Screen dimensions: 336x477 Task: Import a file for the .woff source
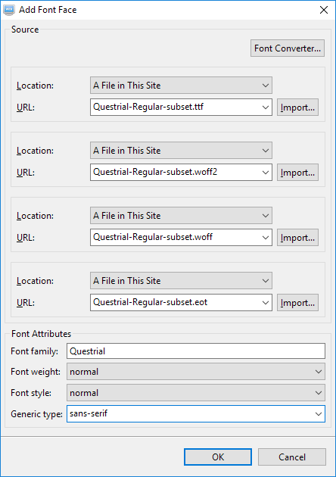point(297,237)
